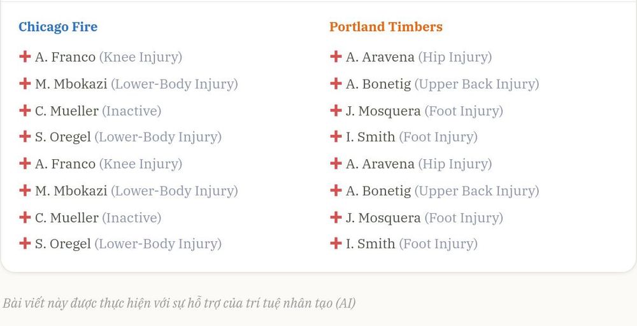
Task: Click red cross icon beside first S. Oregel
Action: pos(25,136)
